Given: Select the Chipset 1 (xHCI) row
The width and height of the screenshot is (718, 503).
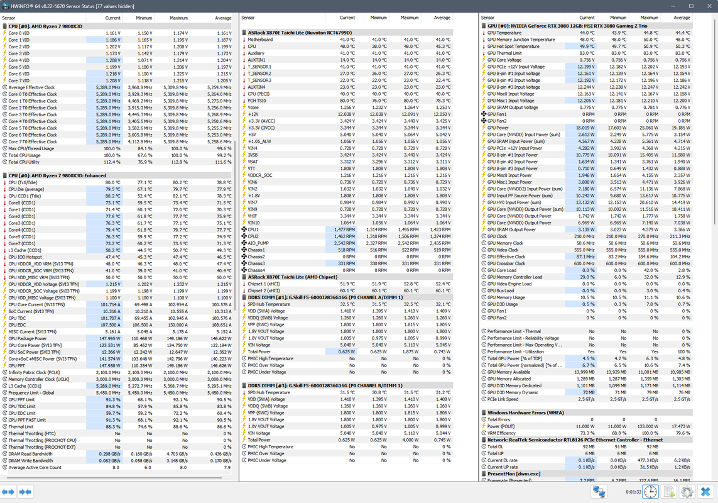Looking at the screenshot, I should point(347,284).
